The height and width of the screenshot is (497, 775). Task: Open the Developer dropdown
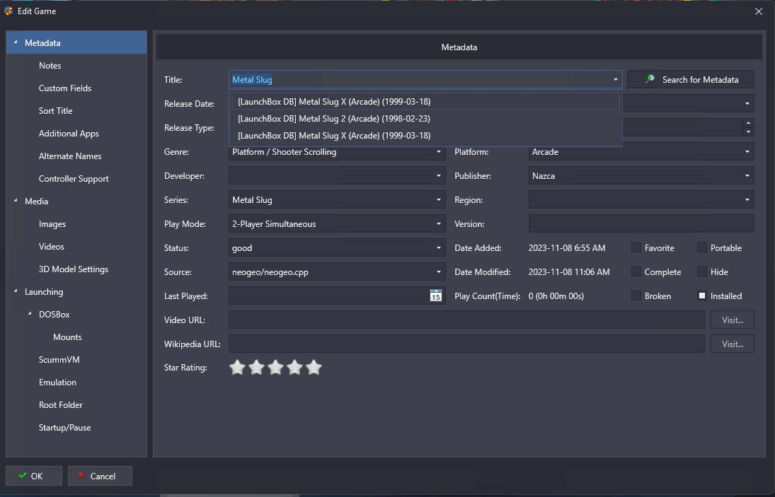pos(438,176)
